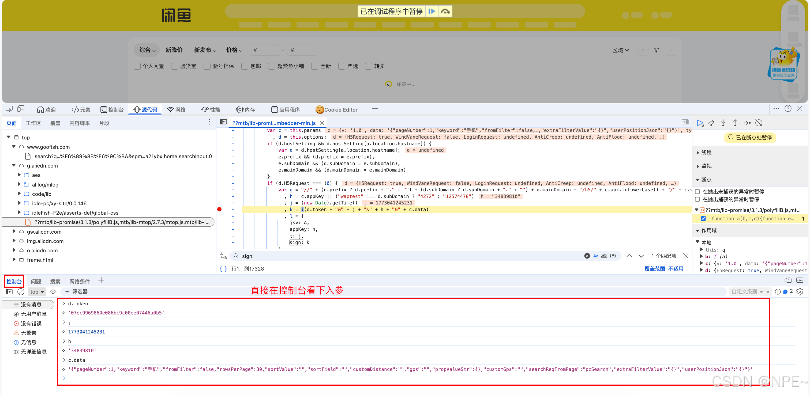Click the clear console icon
Viewport: 810px width, 395px height.
pos(21,292)
